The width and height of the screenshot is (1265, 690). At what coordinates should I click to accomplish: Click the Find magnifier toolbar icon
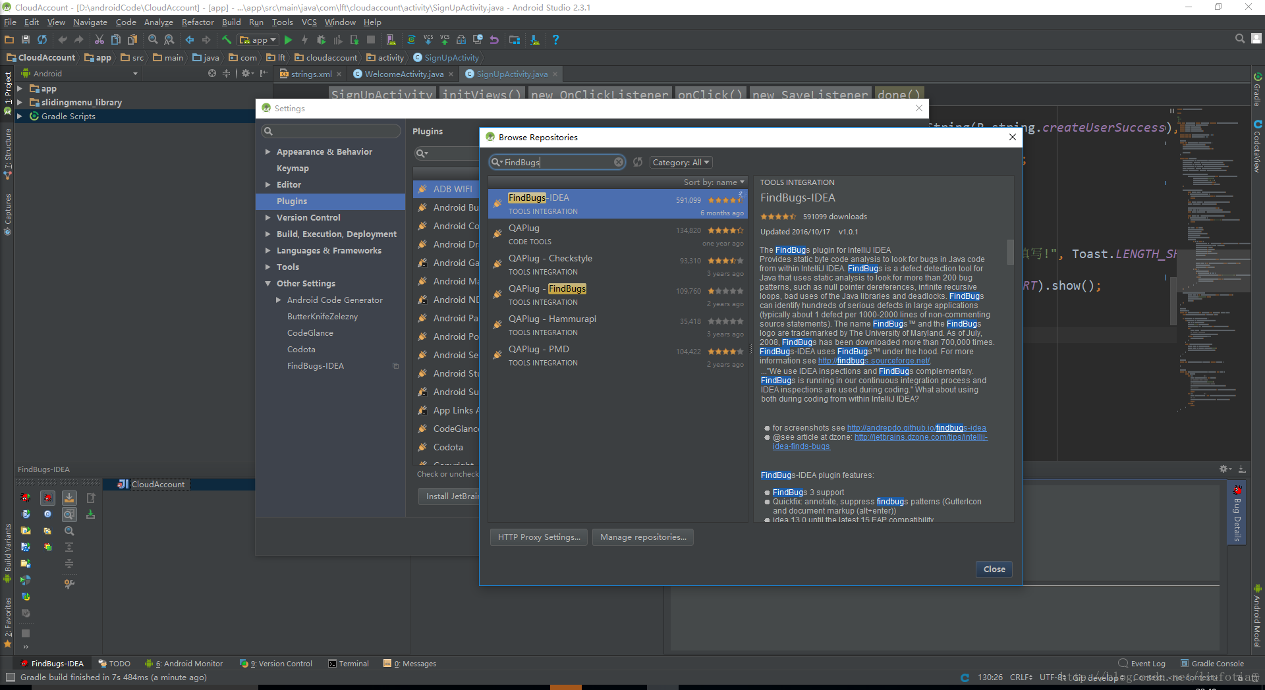pos(153,40)
